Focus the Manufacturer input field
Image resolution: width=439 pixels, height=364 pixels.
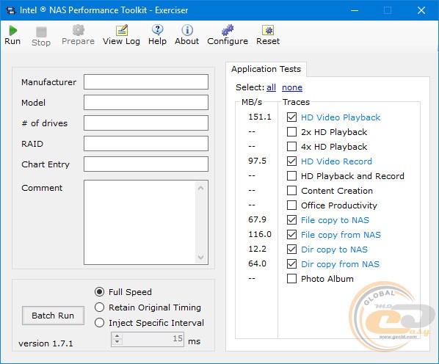[x=146, y=82]
